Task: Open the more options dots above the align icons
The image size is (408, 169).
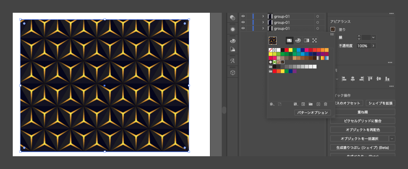Action: 390,62
